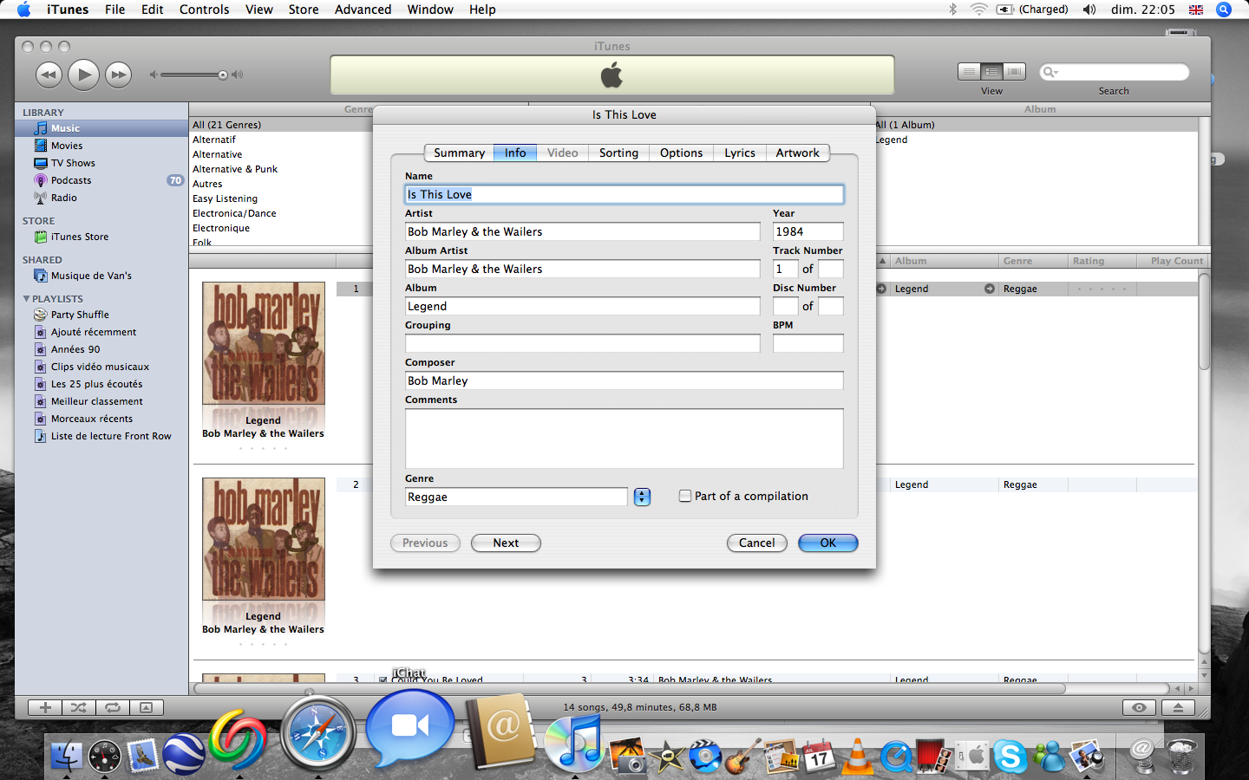Image resolution: width=1249 pixels, height=780 pixels.
Task: Toggle repeat button at bottom
Action: click(112, 707)
